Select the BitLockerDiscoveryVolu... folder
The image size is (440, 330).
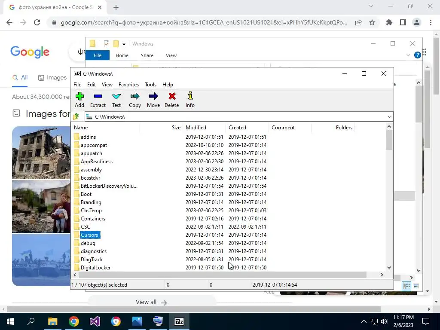click(x=109, y=186)
